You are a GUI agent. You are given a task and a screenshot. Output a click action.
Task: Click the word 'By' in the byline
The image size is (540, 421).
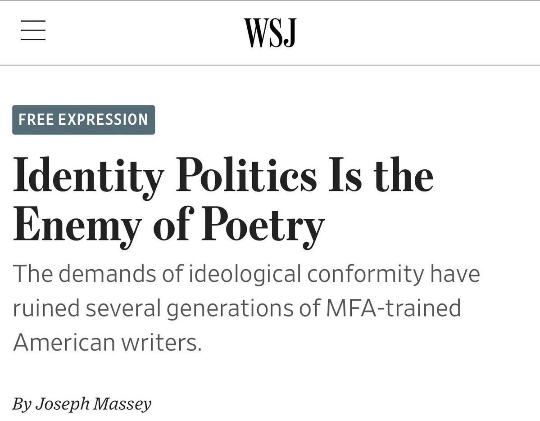22,404
